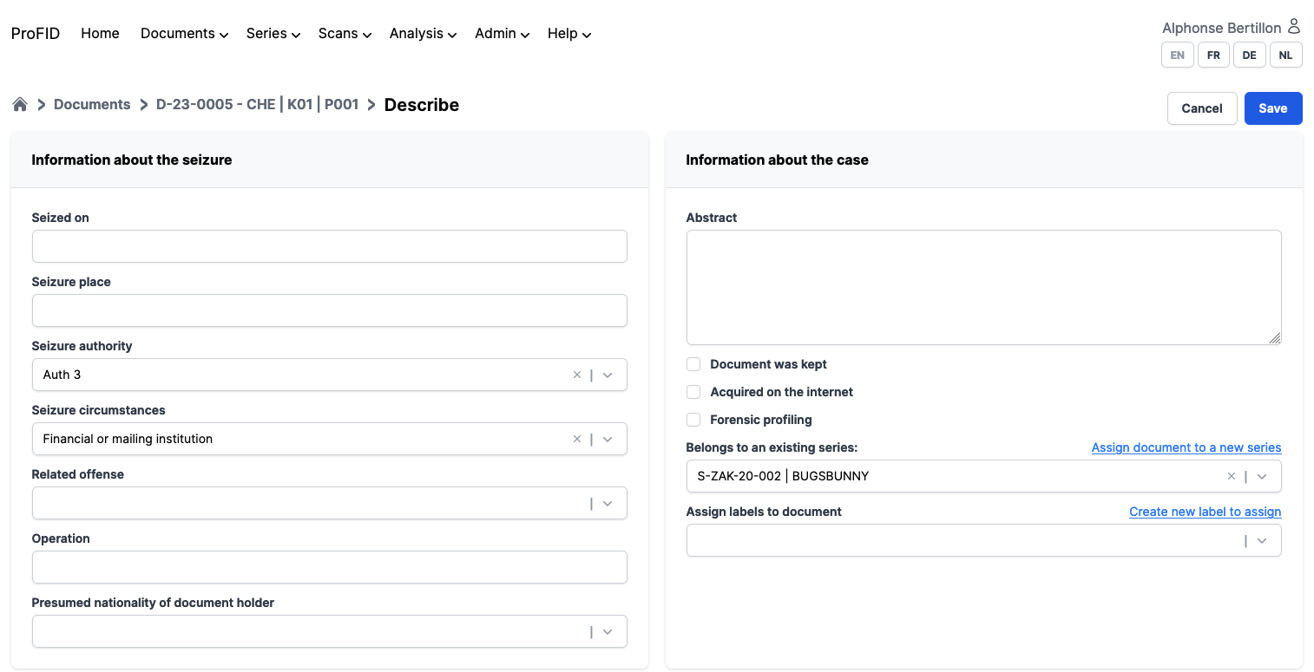Open Presumed nationality of document holder dropdown

pyautogui.click(x=608, y=632)
